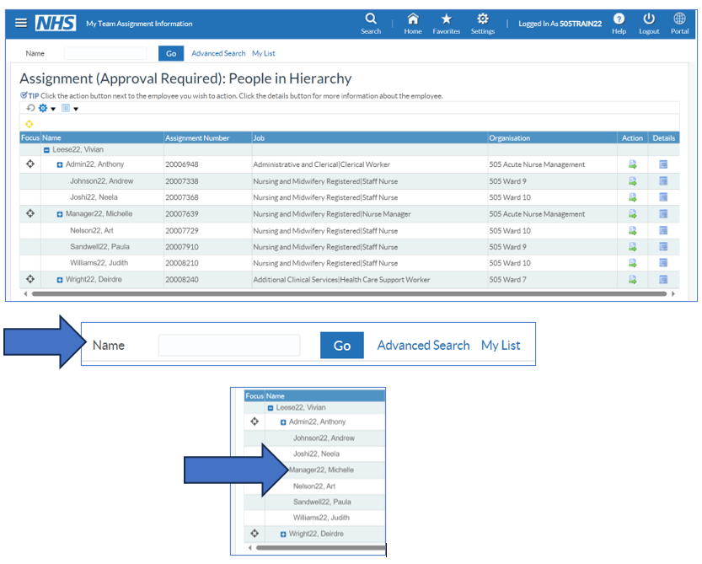The width and height of the screenshot is (702, 564).
Task: Click the Go button
Action: pos(171,52)
